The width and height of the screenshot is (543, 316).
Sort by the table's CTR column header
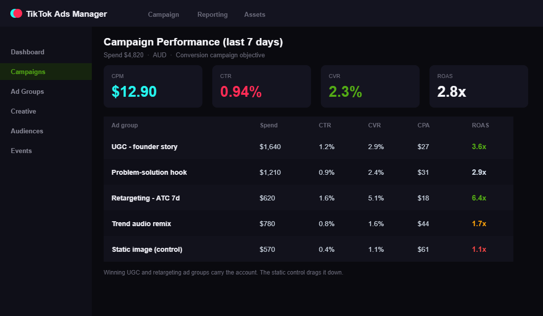(325, 125)
